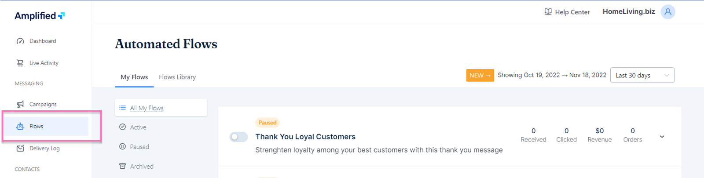This screenshot has width=704, height=178.
Task: Click the Archived box icon
Action: pos(122,166)
